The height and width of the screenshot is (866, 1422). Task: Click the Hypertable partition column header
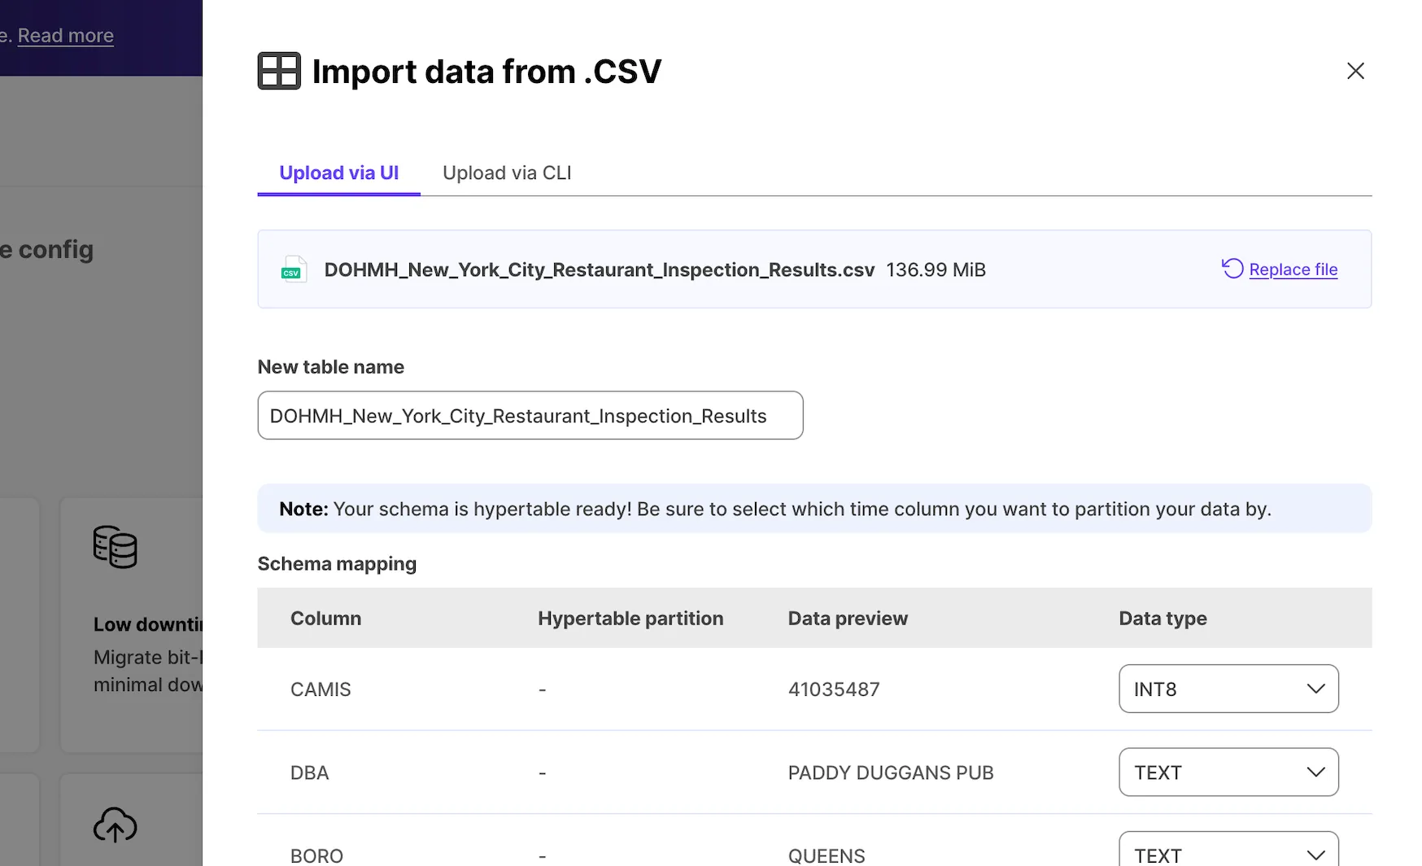tap(630, 618)
